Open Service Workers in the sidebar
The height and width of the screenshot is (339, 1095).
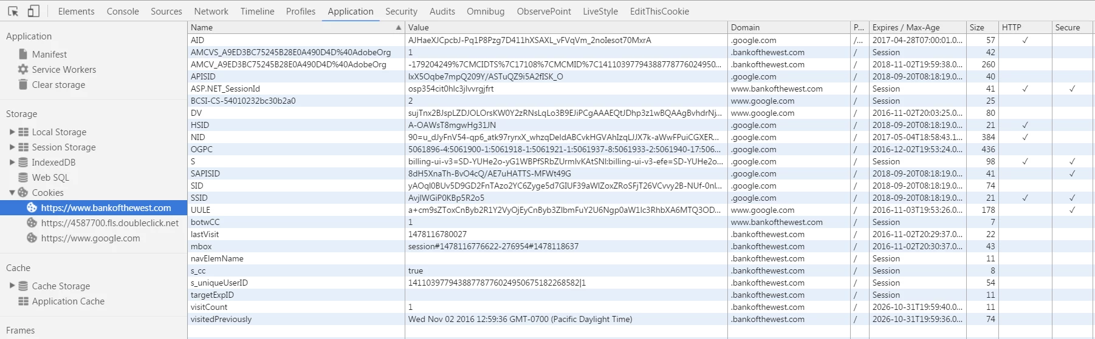click(x=64, y=69)
